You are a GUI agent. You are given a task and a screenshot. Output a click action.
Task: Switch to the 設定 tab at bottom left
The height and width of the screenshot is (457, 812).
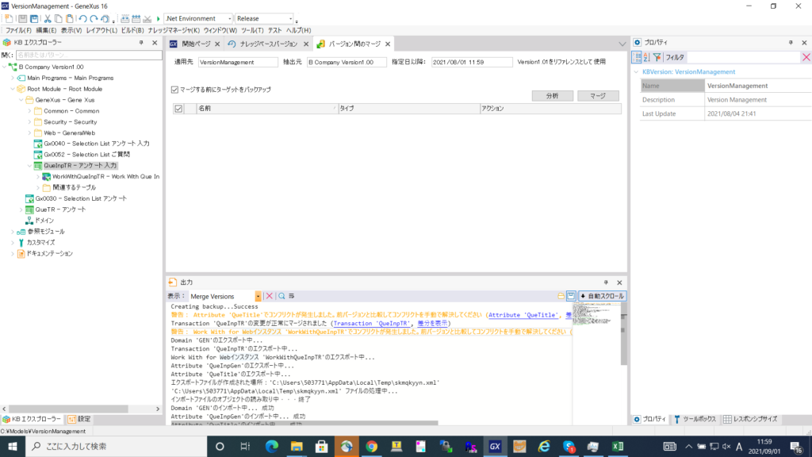[x=79, y=419]
